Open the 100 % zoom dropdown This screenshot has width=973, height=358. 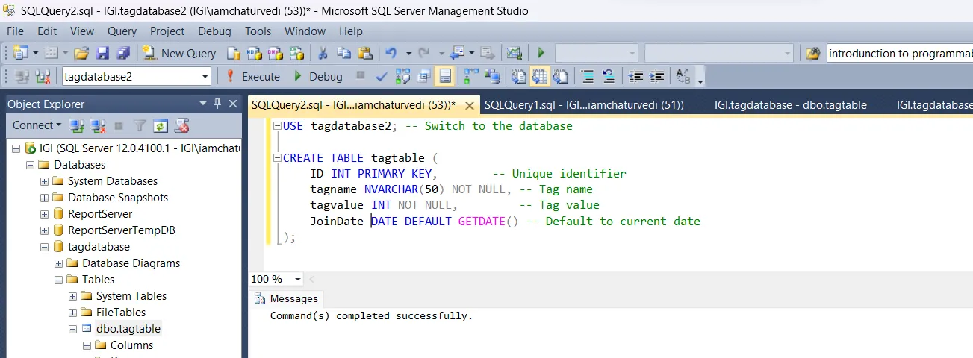click(x=298, y=279)
